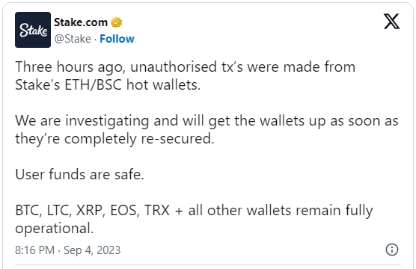Click the @Stake handle
The image size is (416, 269).
point(73,39)
